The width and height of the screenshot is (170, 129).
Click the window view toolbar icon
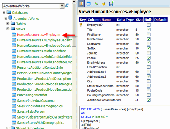pyautogui.click(x=89, y=4)
